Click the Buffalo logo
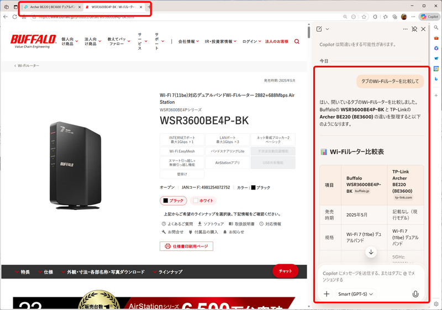The height and width of the screenshot is (310, 442). (x=33, y=41)
